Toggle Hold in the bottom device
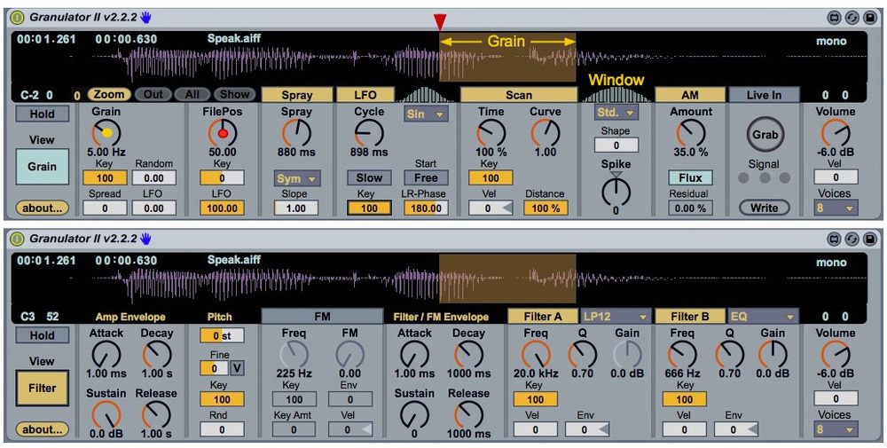Screen dimensions: 887x448 [x=42, y=334]
